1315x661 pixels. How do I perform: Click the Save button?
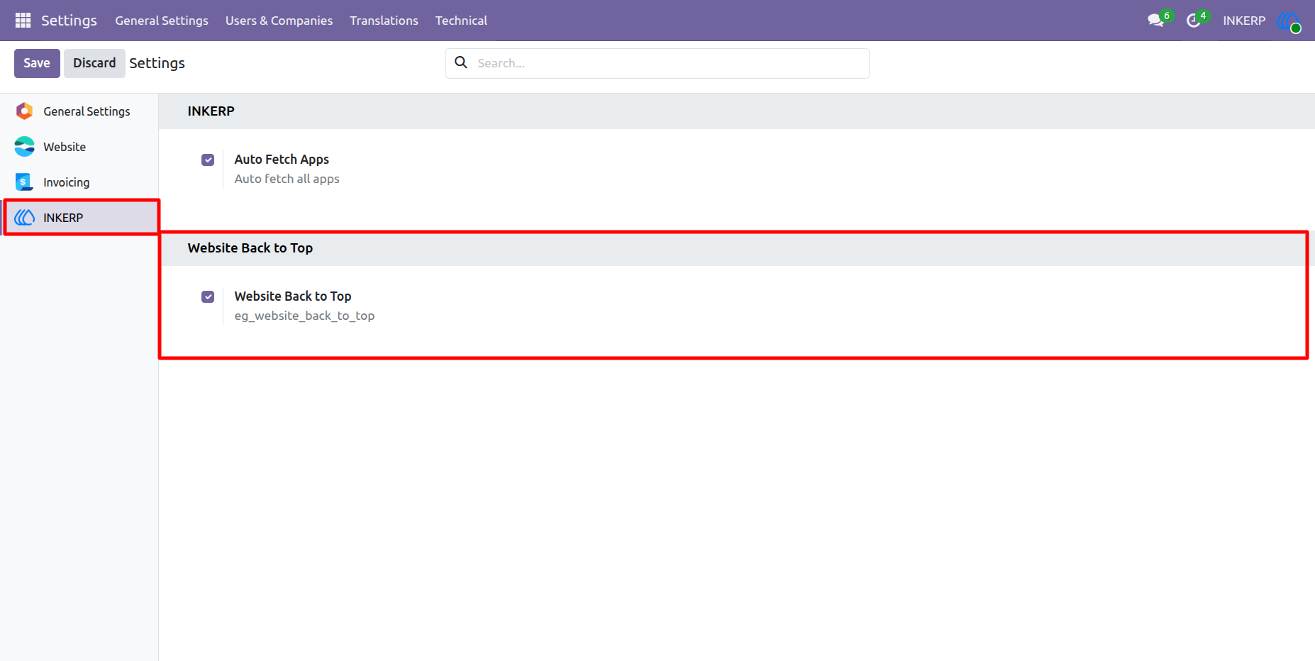coord(37,63)
